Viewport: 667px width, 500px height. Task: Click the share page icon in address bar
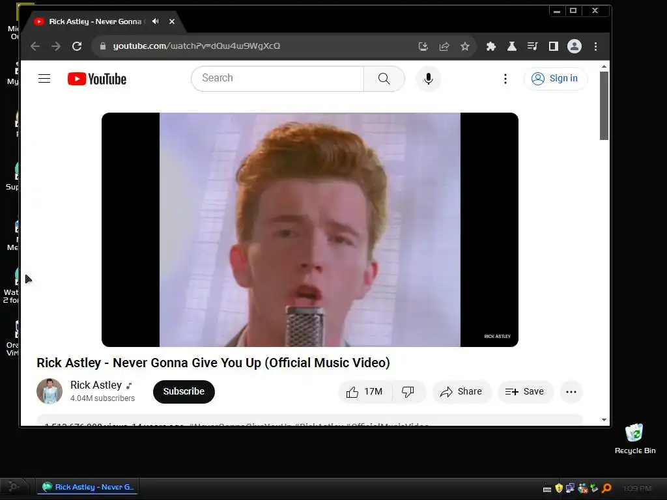(x=444, y=46)
